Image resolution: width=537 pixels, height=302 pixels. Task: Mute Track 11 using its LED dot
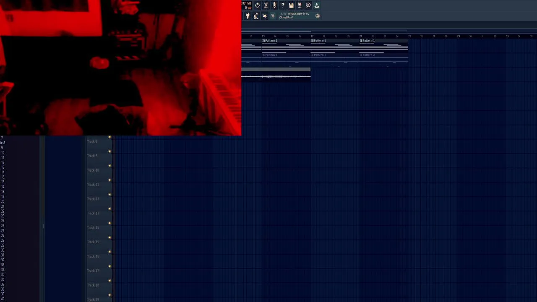[x=110, y=194]
